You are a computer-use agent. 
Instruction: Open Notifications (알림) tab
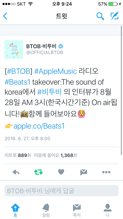pos(46,210)
